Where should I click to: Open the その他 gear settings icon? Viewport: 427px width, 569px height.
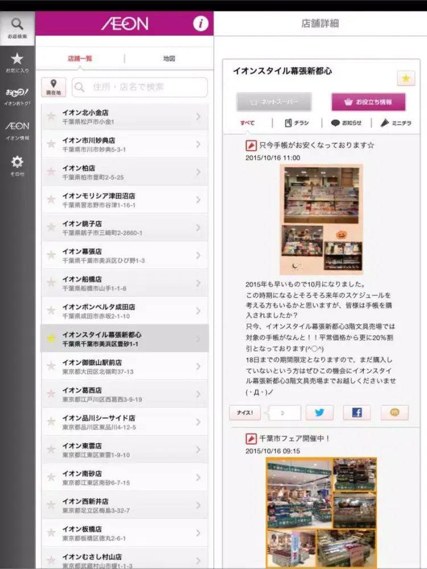(x=17, y=166)
